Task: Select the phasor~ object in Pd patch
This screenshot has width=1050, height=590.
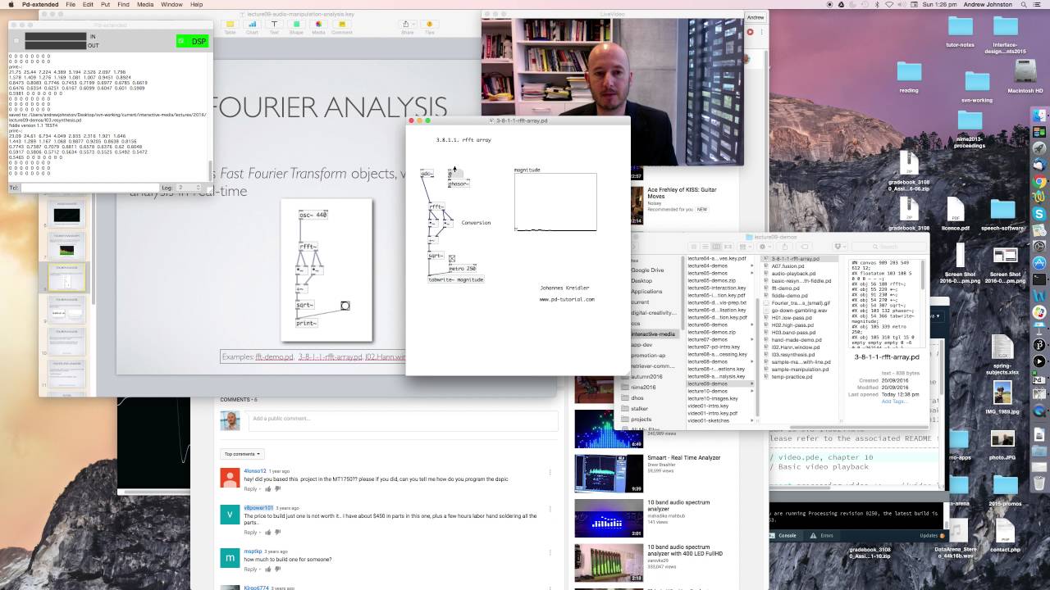Action: point(459,184)
